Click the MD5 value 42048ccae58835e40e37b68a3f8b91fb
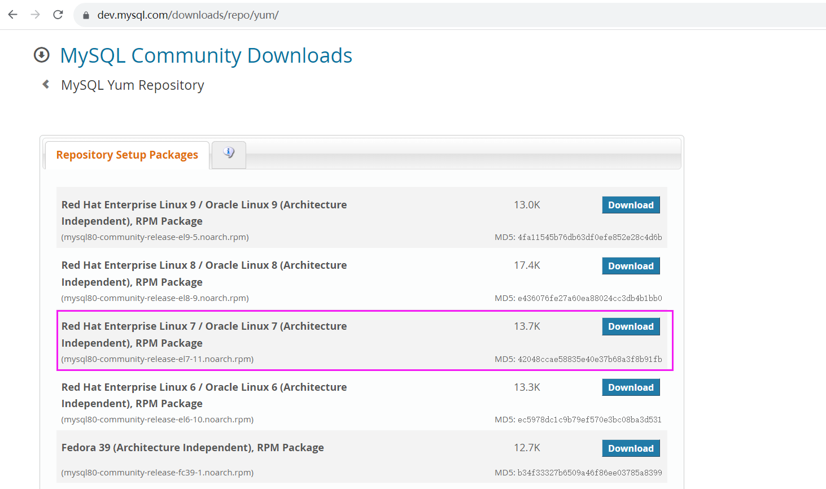Image resolution: width=826 pixels, height=489 pixels. tap(590, 359)
